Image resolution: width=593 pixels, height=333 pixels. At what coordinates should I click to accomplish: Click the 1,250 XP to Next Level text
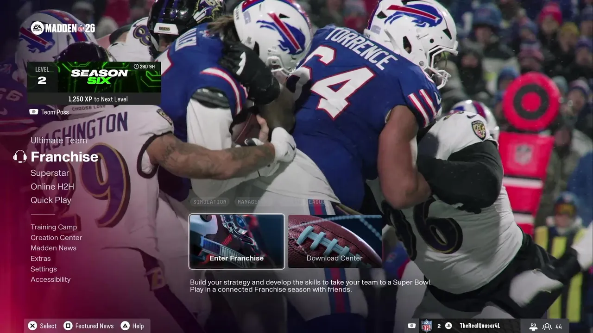(x=98, y=99)
